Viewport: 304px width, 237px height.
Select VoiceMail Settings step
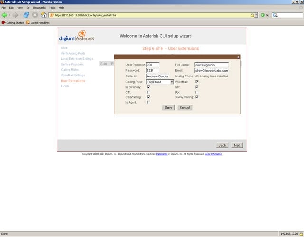point(73,75)
